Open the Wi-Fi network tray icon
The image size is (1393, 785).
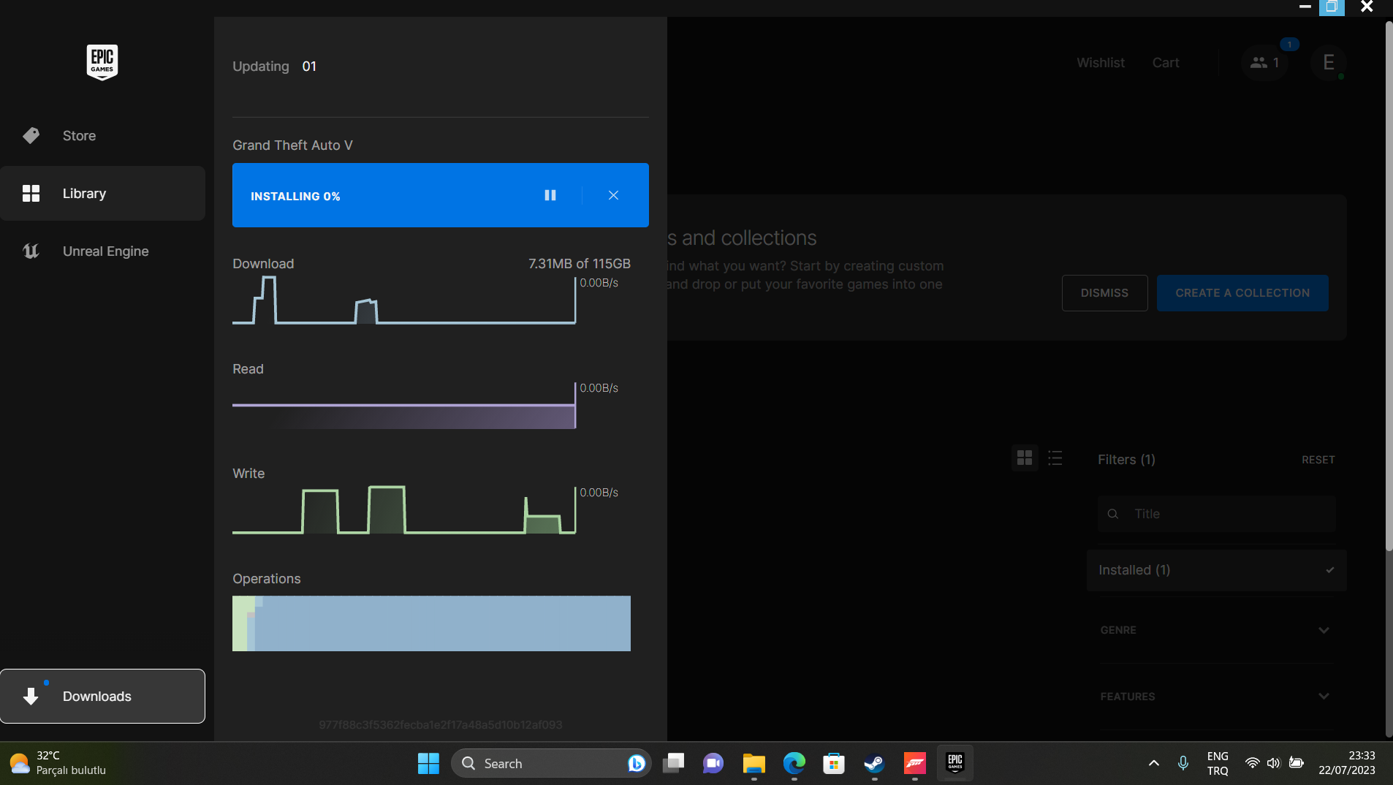(1252, 764)
